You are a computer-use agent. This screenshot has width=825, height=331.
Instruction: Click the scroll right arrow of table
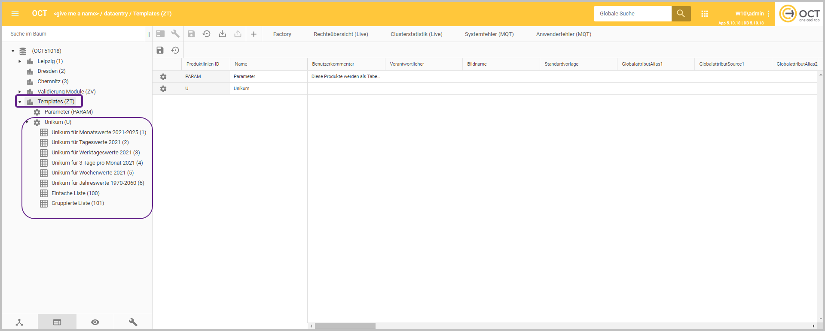click(813, 326)
